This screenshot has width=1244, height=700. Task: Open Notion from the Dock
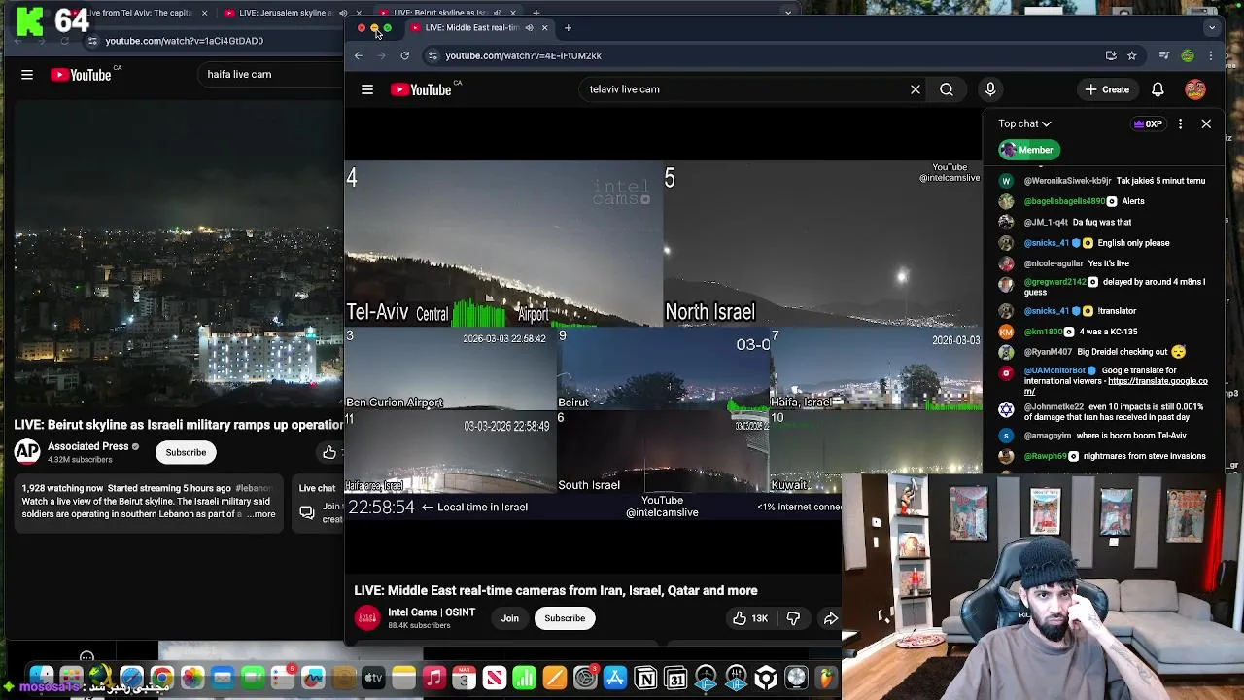645,678
